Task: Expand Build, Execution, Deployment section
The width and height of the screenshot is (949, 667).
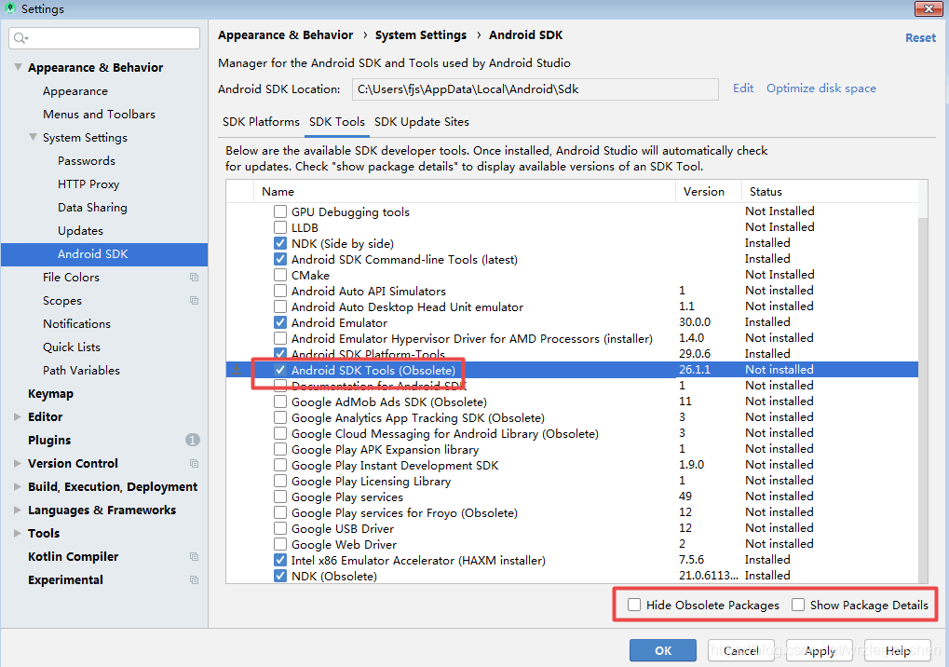Action: coord(18,486)
